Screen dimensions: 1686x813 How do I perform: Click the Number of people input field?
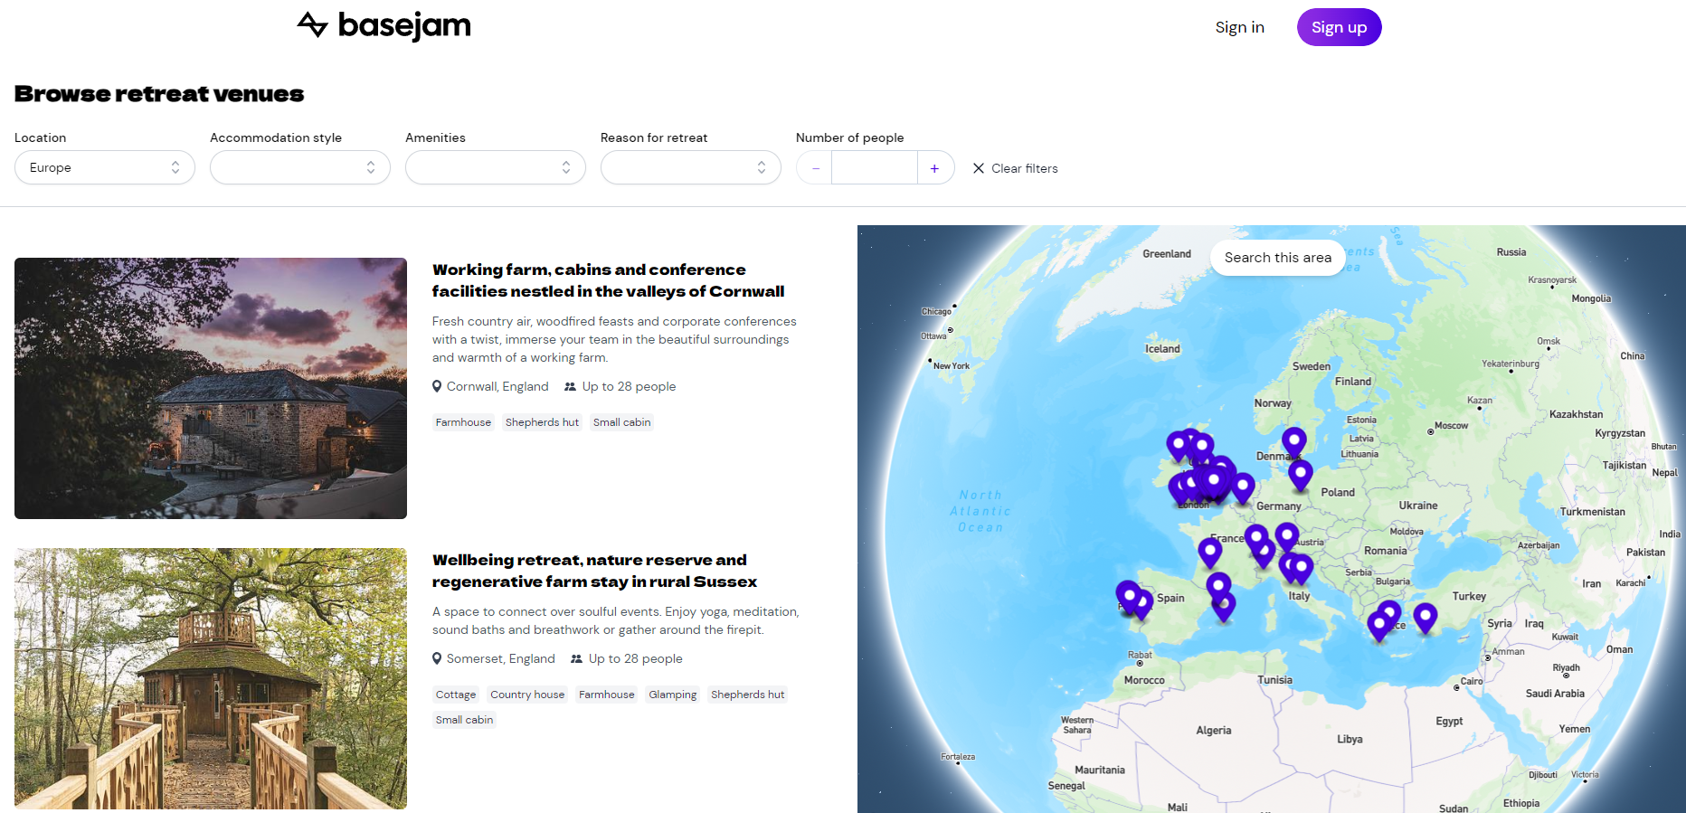pyautogui.click(x=875, y=167)
